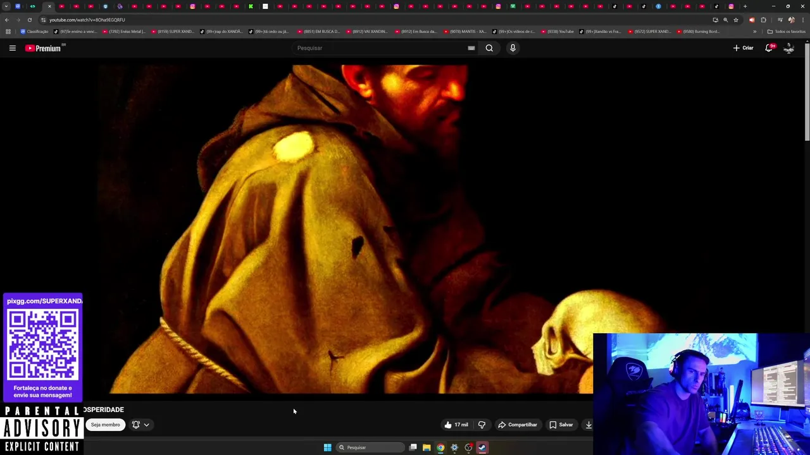Click the magnifying glass search button
Screen dimensions: 810x455
click(x=489, y=48)
